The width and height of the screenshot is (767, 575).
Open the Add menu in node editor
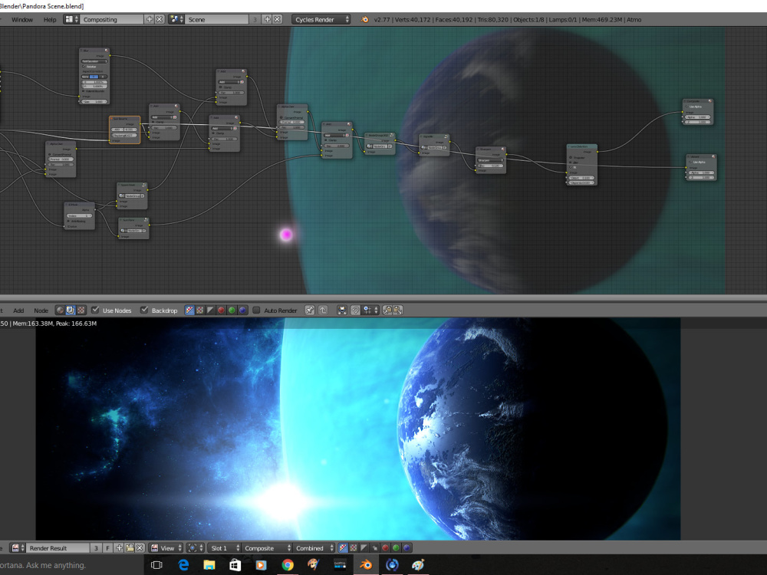coord(18,310)
